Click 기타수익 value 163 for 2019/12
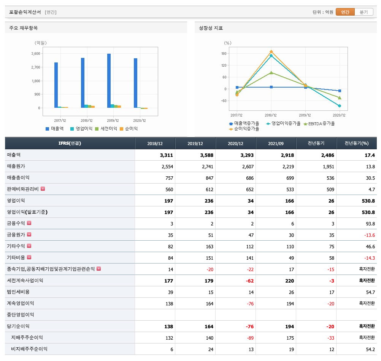Image resolution: width=381 pixels, height=361 pixels. [210, 247]
